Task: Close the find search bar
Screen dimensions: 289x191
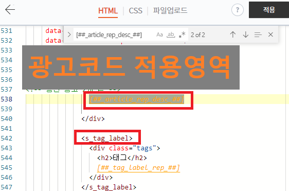Action: [270, 34]
